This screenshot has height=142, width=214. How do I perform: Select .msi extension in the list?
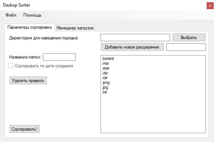point(105,64)
